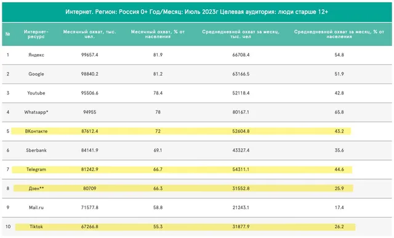The height and width of the screenshot is (238, 394).
Task: Click the value '98840.2' for Google
Action: pos(90,74)
